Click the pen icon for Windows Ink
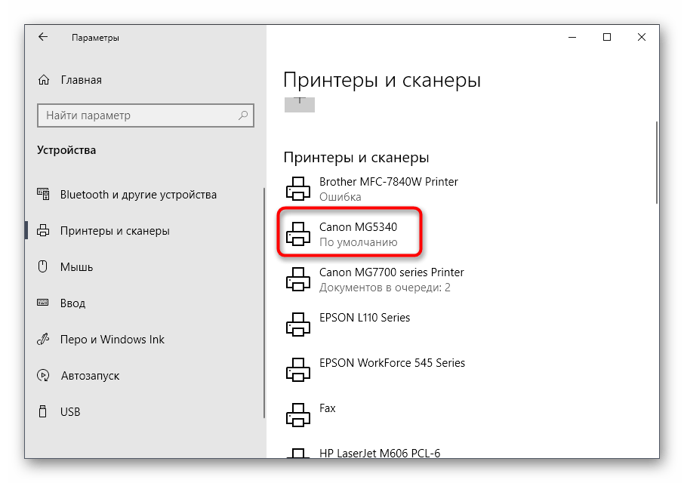This screenshot has height=483, width=684. (x=43, y=339)
